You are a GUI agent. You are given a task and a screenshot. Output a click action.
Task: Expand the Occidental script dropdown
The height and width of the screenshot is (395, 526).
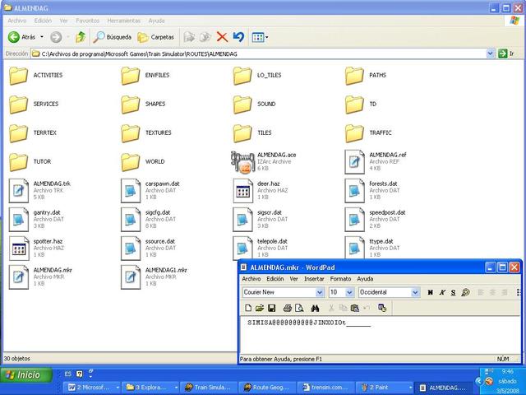click(x=415, y=292)
